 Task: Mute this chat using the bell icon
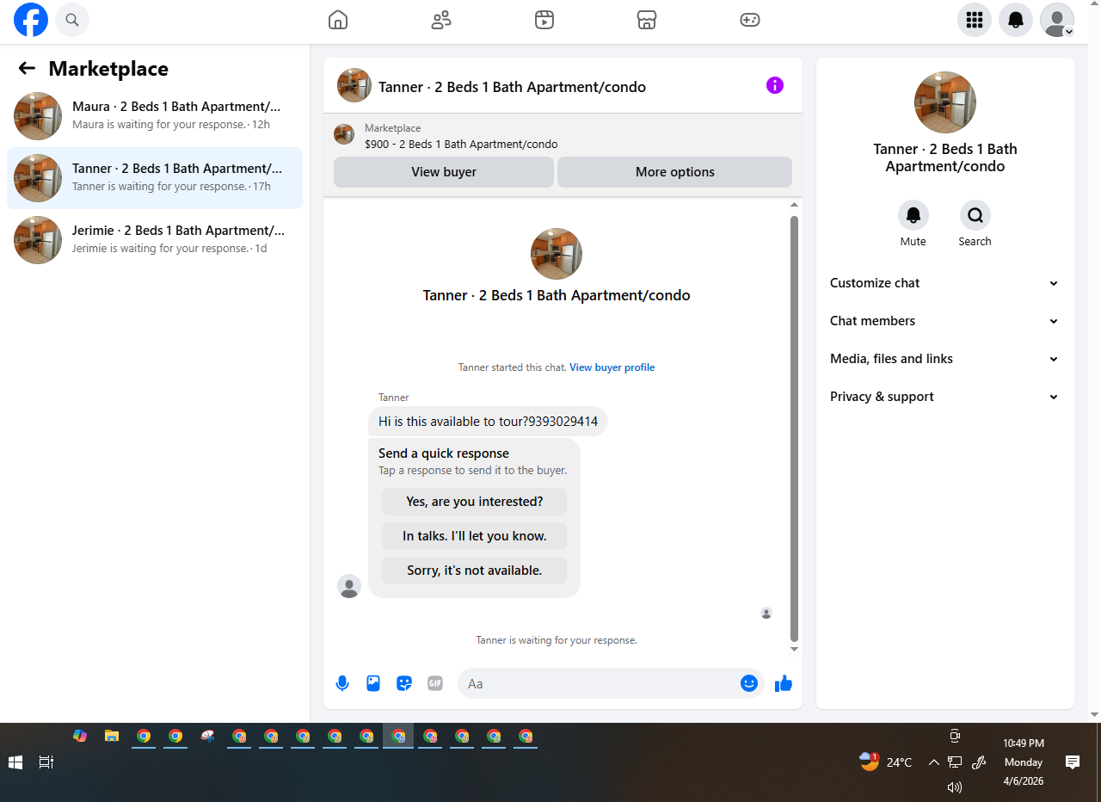913,215
